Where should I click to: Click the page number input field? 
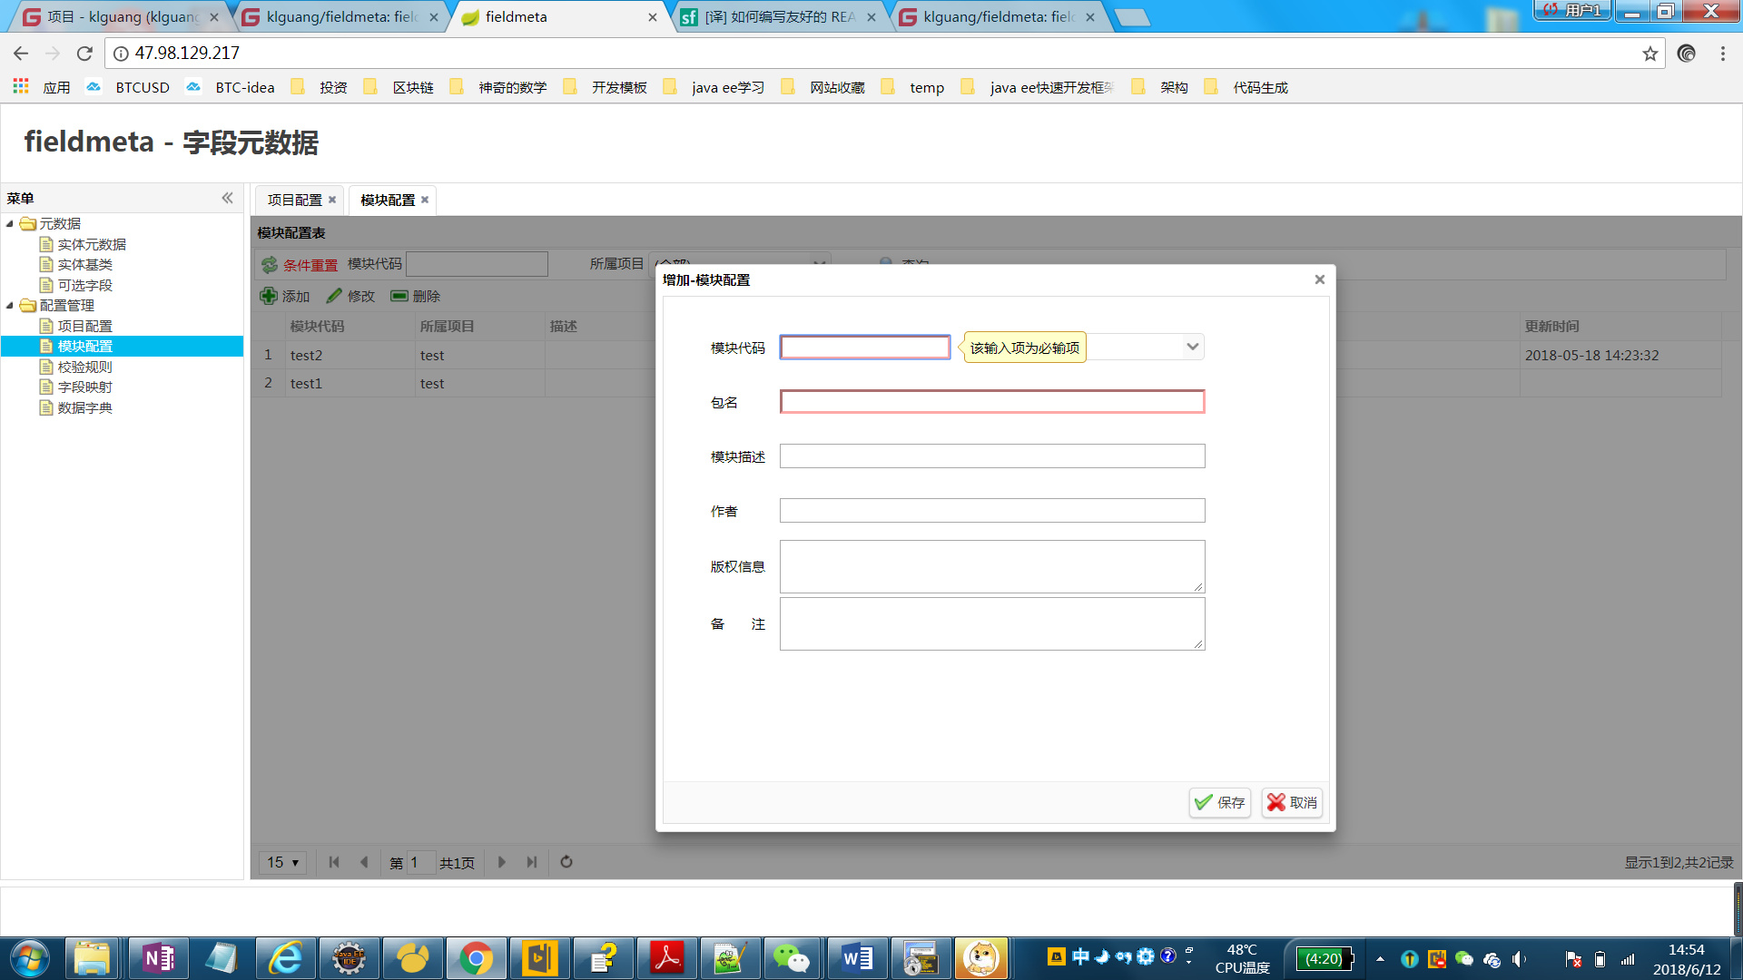[420, 862]
